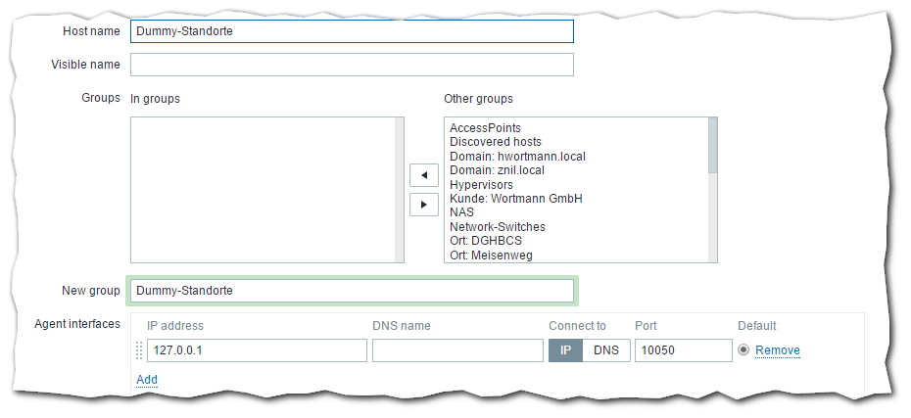
Task: Select AccessPoints in Other groups
Action: 485,128
